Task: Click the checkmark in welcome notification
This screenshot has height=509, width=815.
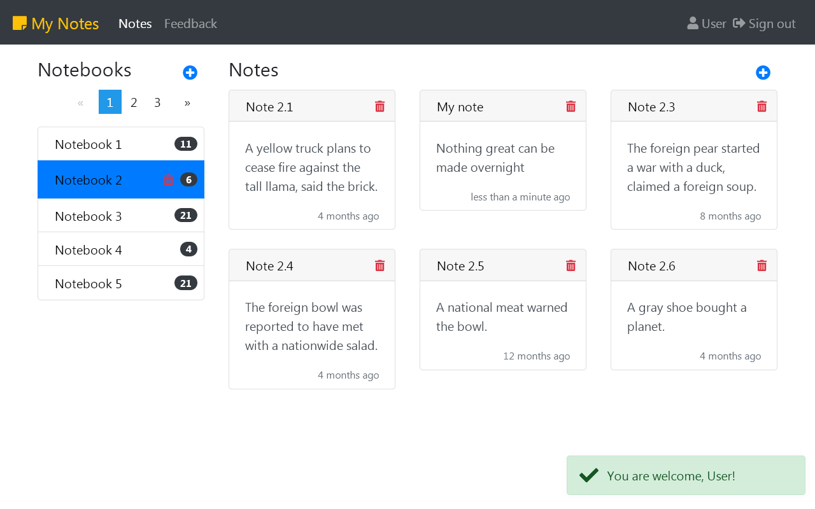Action: point(589,475)
